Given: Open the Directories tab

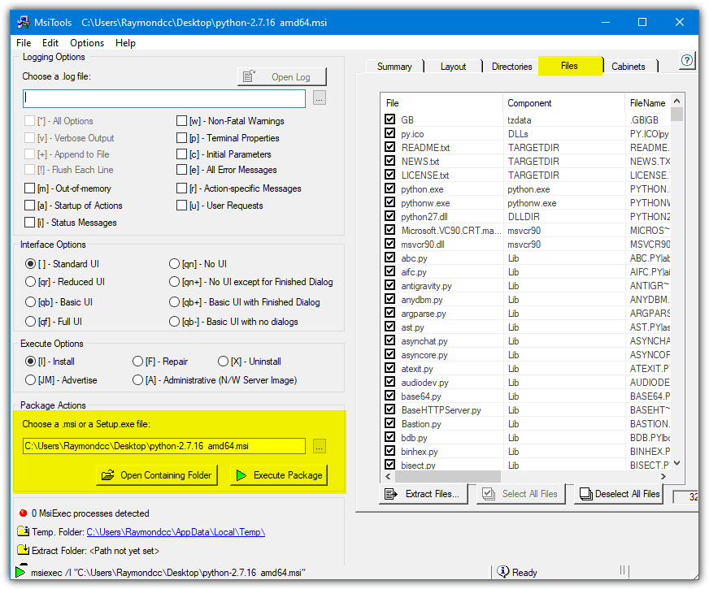Looking at the screenshot, I should point(511,67).
